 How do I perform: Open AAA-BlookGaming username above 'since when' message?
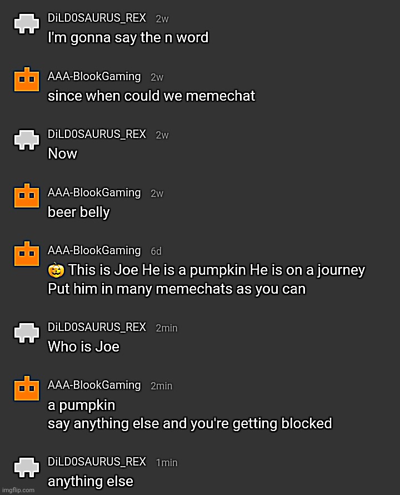tap(94, 76)
